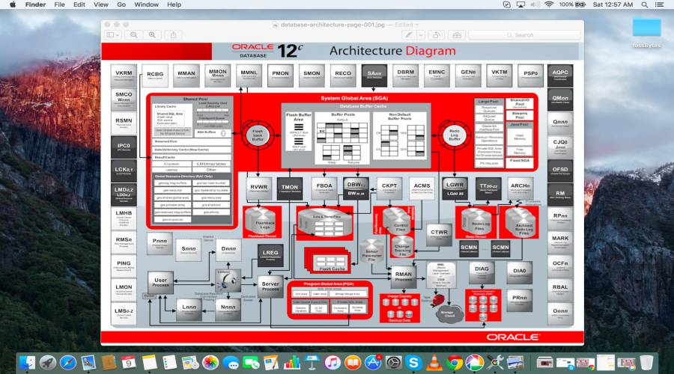This screenshot has width=674, height=374.
Task: Click the LREG process box
Action: coord(270,255)
